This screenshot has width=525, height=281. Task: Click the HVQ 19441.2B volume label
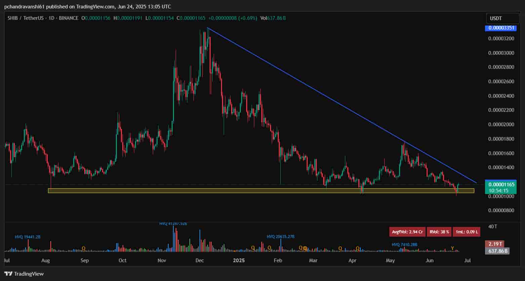28,237
